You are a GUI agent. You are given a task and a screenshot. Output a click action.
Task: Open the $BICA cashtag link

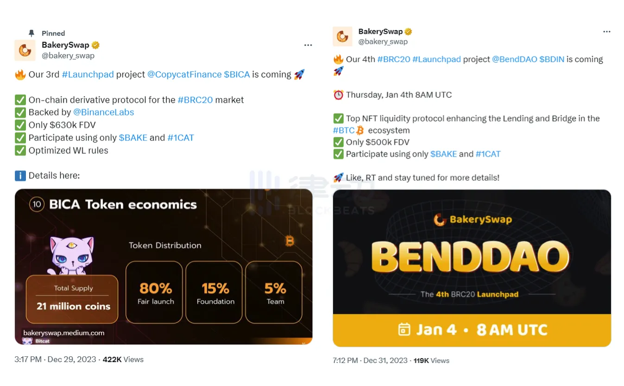coord(237,75)
